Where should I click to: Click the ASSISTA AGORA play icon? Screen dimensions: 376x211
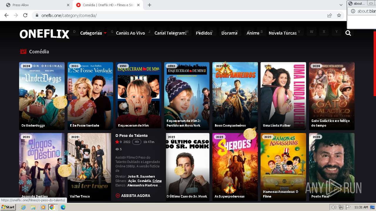coord(118,195)
